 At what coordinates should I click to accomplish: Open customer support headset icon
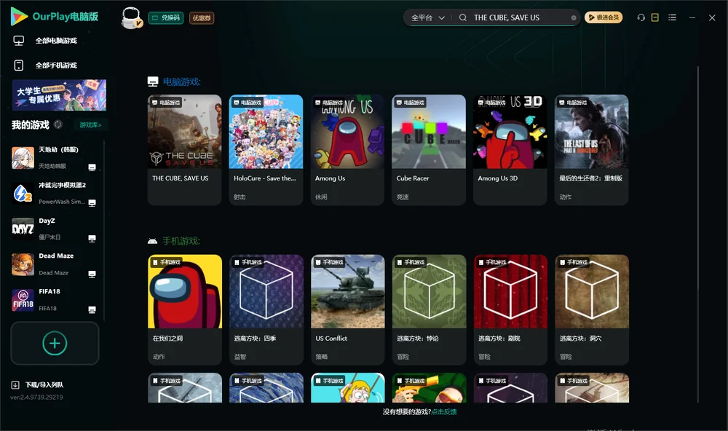[641, 17]
